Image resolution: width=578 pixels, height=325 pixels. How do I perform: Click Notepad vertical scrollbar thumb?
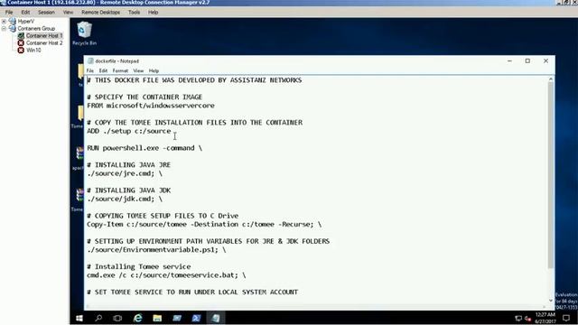click(x=551, y=175)
